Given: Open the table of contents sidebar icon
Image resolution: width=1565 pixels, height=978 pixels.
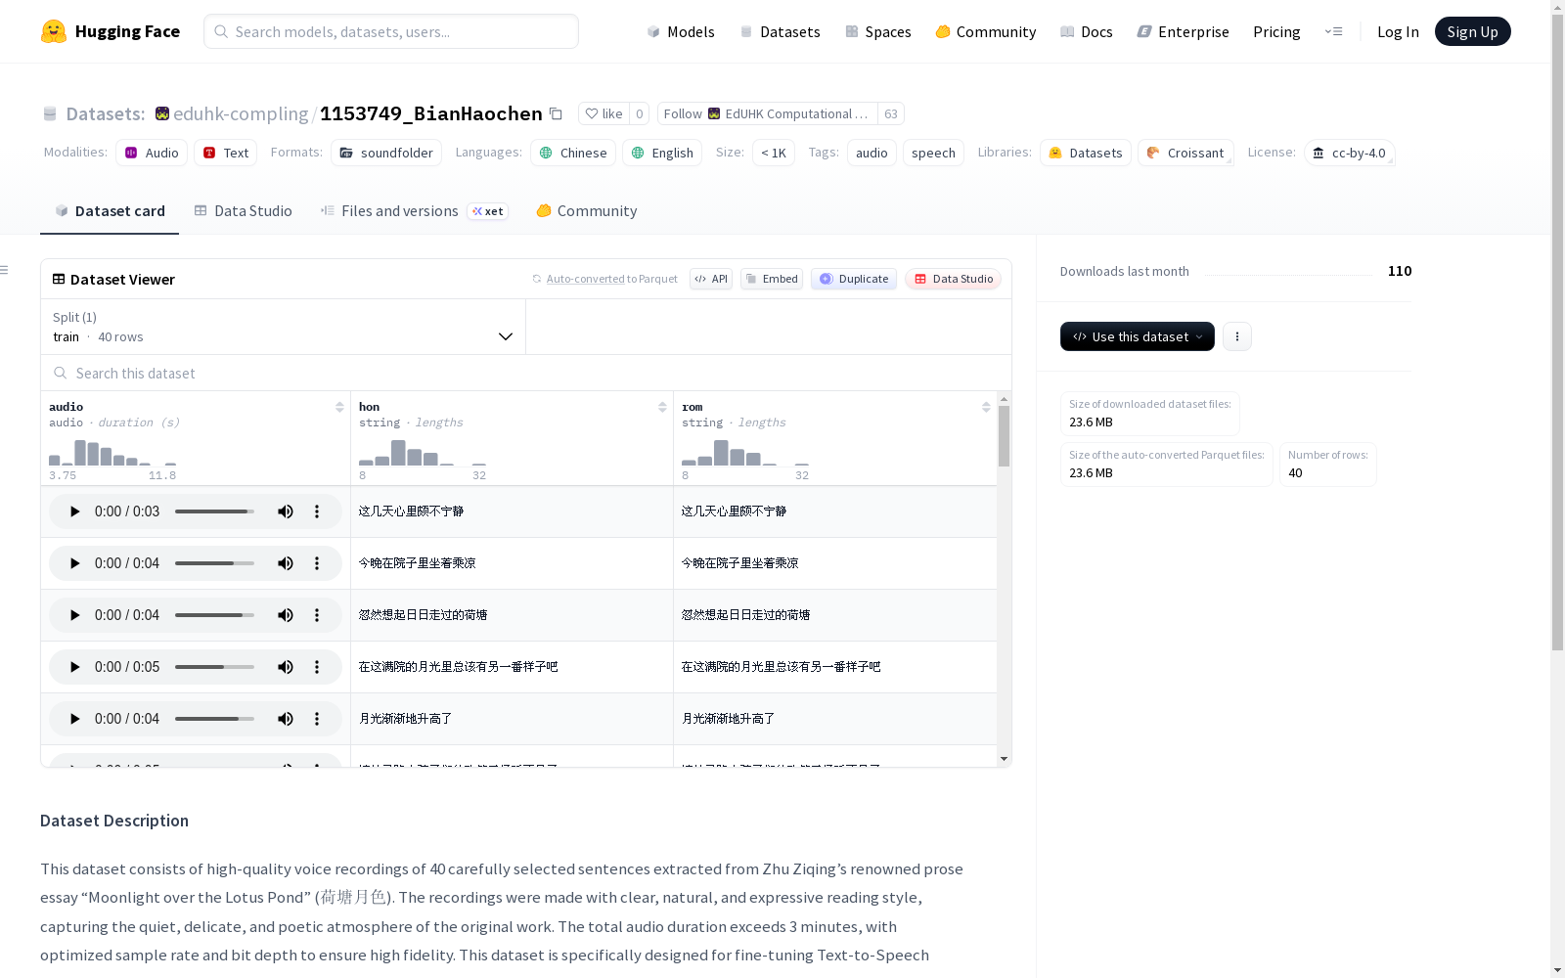Looking at the screenshot, I should coord(4,270).
